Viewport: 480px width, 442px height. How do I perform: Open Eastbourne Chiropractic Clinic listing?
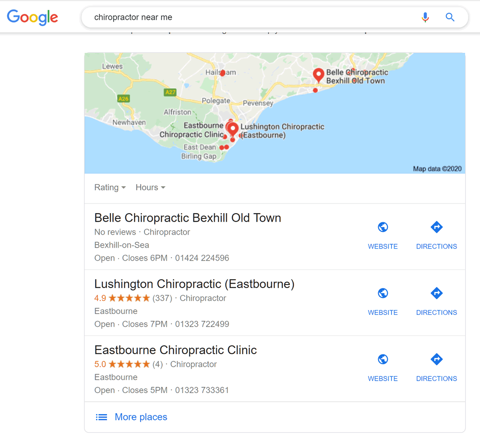175,350
